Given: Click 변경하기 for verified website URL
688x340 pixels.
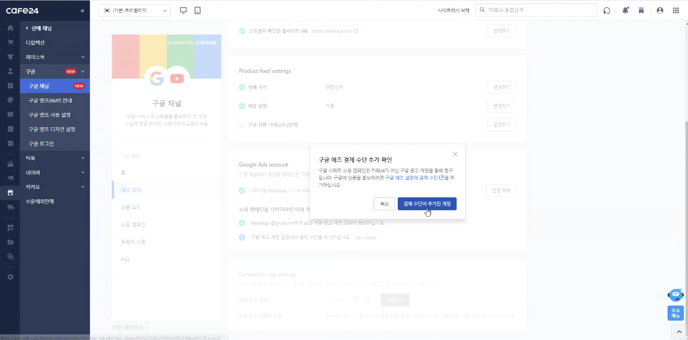Looking at the screenshot, I should [x=502, y=31].
